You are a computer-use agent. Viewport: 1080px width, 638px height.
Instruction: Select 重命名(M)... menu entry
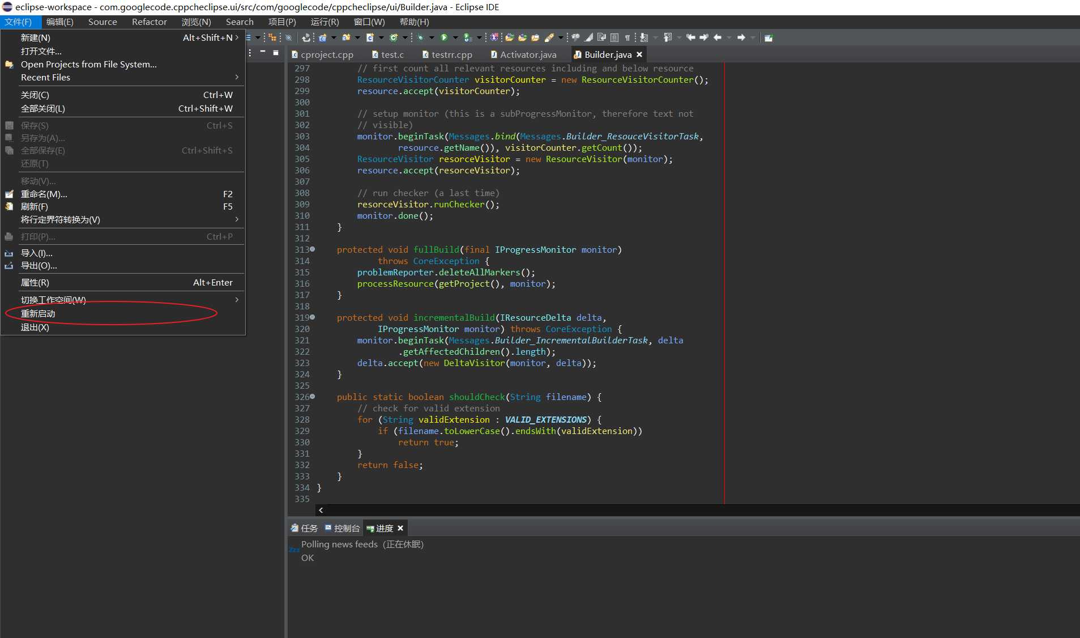(123, 194)
